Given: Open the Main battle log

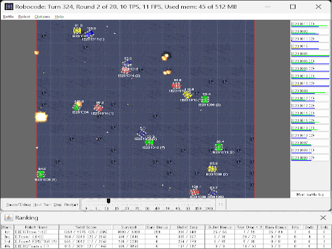Looking at the screenshot, I should pos(309,195).
